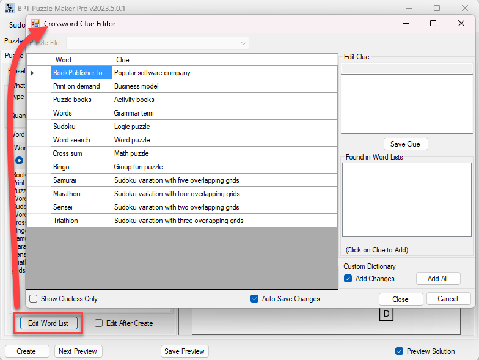Select 'Sudoku' word cell
The height and width of the screenshot is (360, 479).
pos(82,127)
